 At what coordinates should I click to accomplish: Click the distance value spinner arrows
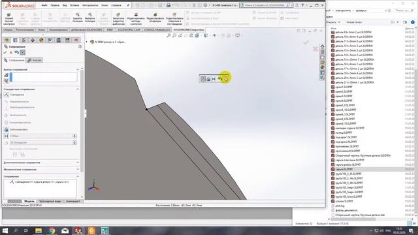74,136
